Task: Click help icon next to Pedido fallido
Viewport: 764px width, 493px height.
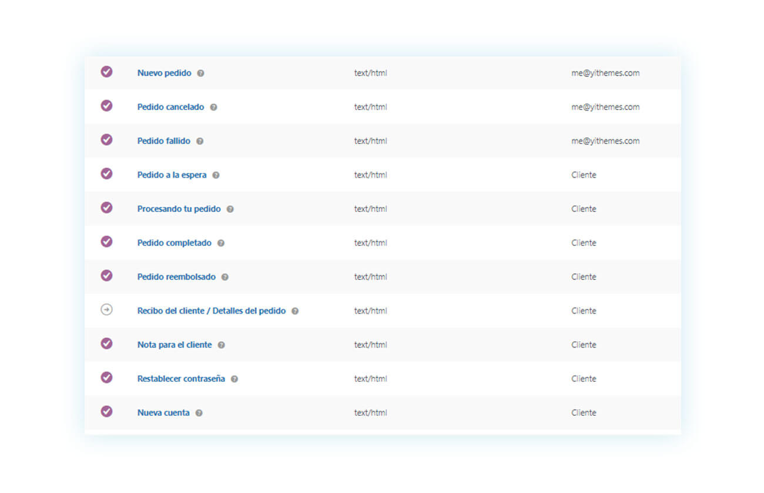Action: 200,141
